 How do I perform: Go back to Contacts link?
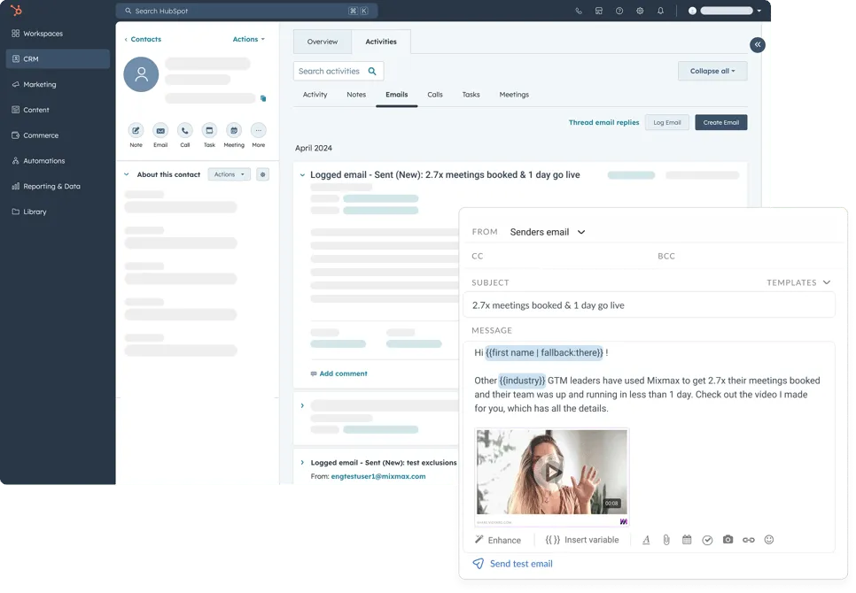pos(143,39)
